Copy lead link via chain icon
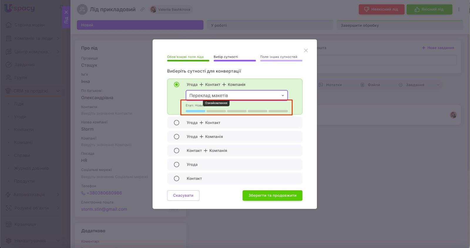 (142, 9)
